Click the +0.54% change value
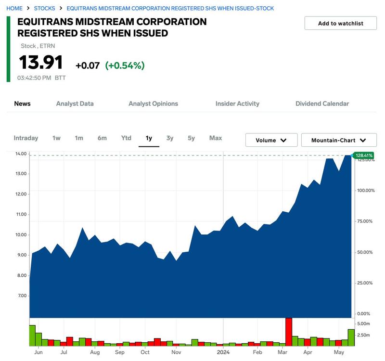This screenshot has width=385, height=361. (x=125, y=65)
